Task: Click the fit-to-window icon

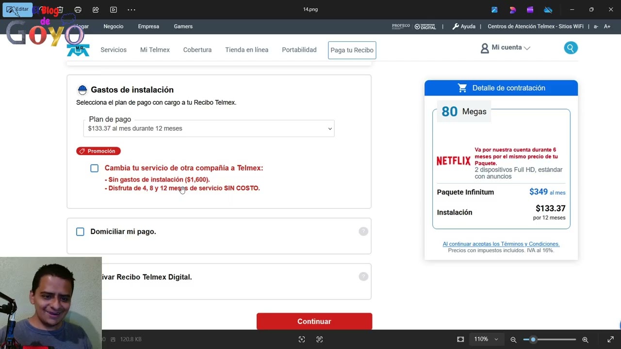Action: (x=460, y=339)
